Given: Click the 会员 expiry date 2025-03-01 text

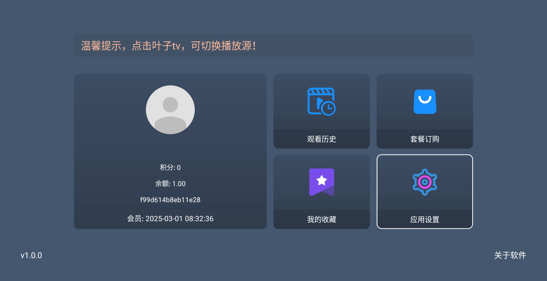Looking at the screenshot, I should (170, 219).
